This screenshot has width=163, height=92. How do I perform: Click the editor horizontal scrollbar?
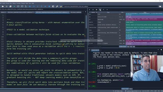31,89
